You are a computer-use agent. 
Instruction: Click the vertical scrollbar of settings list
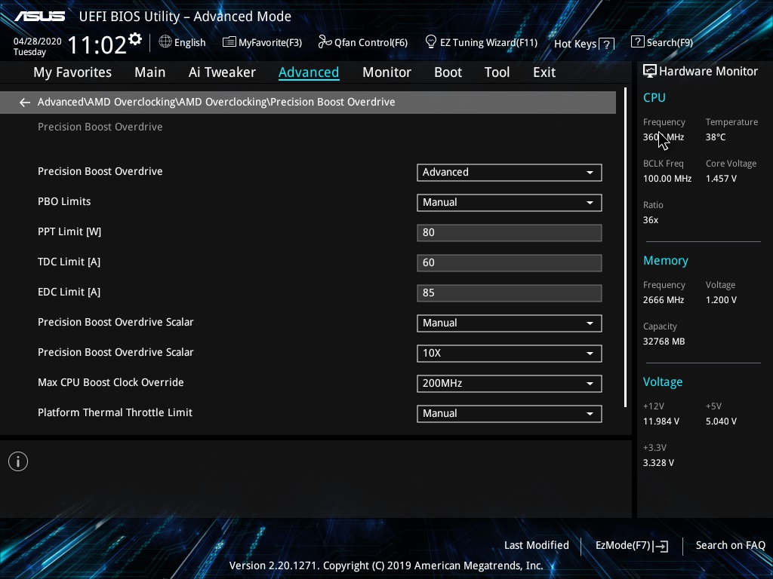(x=625, y=247)
